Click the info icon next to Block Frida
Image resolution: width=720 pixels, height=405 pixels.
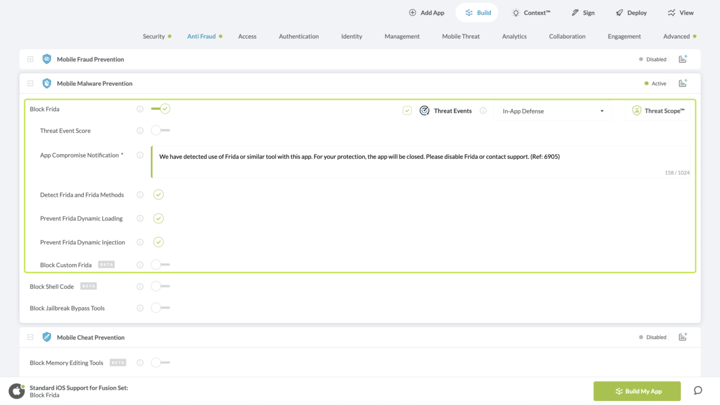[140, 109]
